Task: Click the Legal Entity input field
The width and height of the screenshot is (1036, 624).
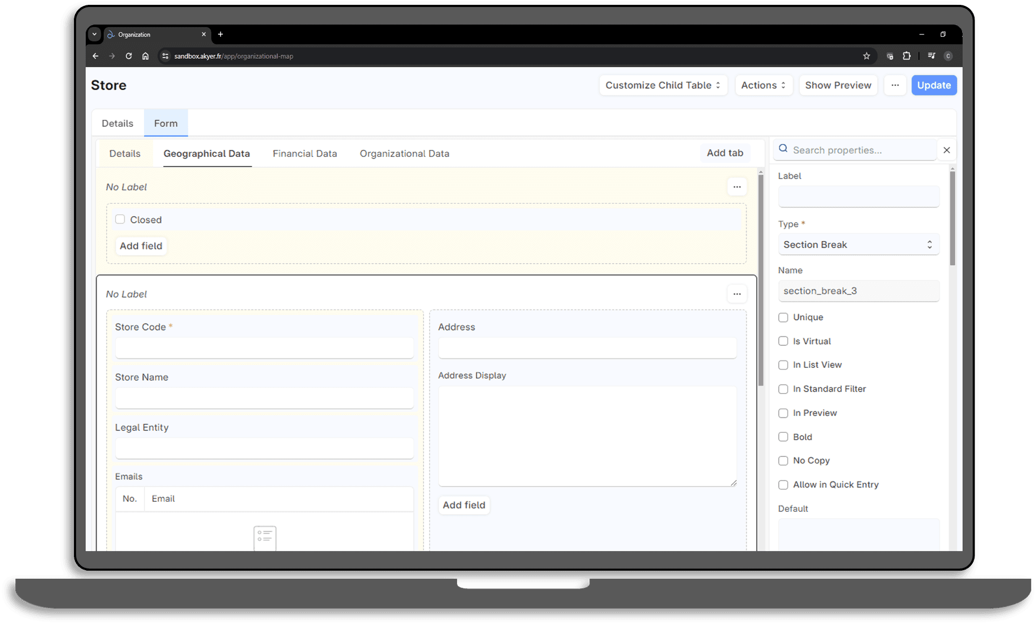Action: pos(264,449)
